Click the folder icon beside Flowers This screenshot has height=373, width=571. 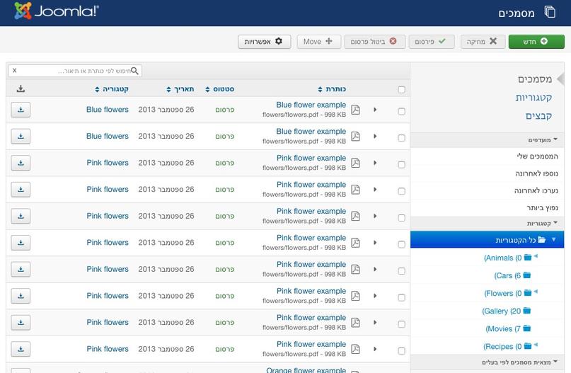(528, 293)
